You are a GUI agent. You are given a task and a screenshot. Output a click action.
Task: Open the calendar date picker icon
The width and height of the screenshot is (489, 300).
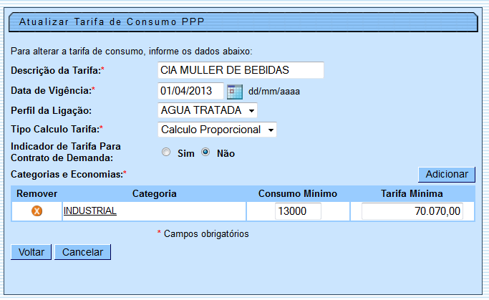click(x=235, y=92)
